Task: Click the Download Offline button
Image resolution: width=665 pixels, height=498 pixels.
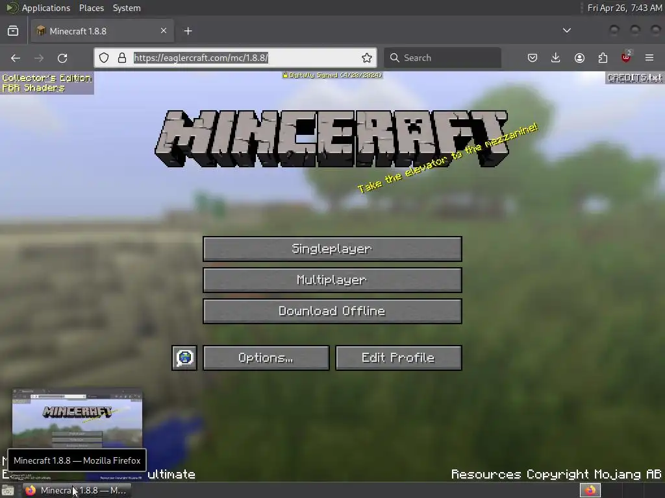Action: click(332, 311)
